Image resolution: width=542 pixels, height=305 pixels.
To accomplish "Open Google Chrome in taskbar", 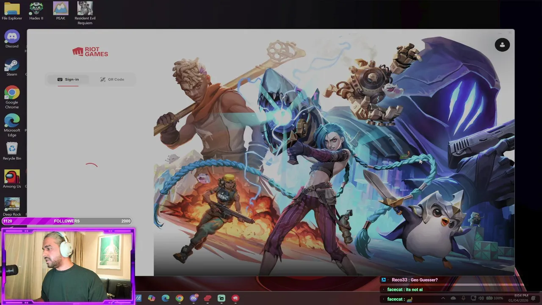I will [180, 298].
